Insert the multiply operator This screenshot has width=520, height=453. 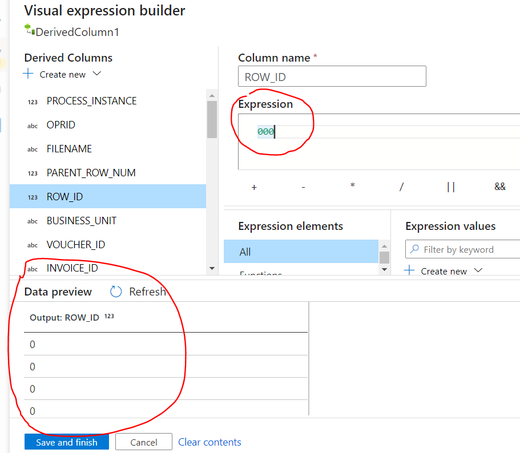(x=353, y=187)
